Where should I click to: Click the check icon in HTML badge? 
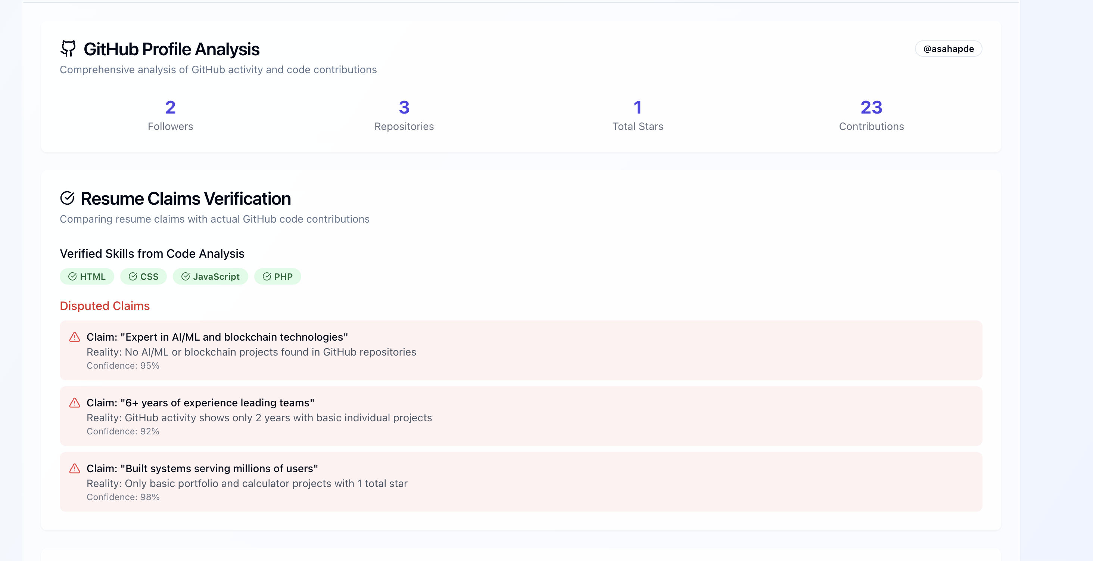(x=72, y=276)
